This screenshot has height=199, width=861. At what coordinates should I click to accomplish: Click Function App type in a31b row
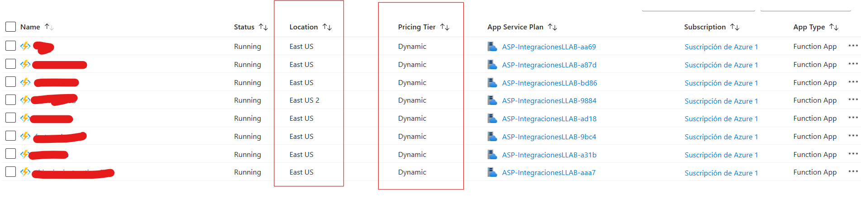click(815, 154)
